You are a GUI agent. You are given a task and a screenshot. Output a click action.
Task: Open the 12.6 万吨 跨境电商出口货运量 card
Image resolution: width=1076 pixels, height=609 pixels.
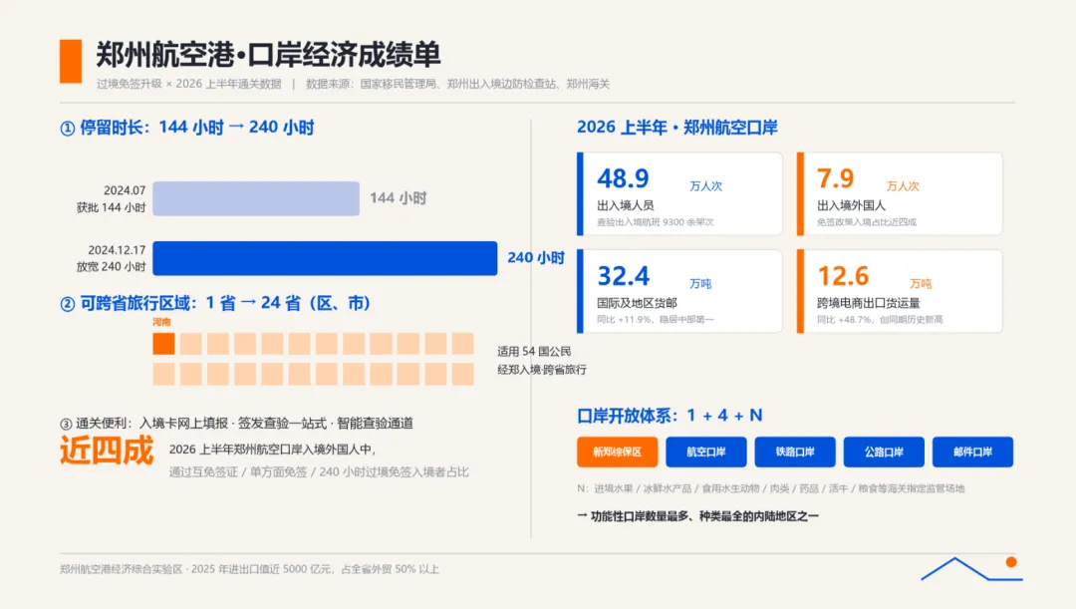click(x=899, y=291)
